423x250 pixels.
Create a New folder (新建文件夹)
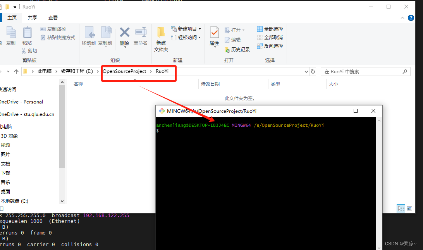(x=161, y=38)
